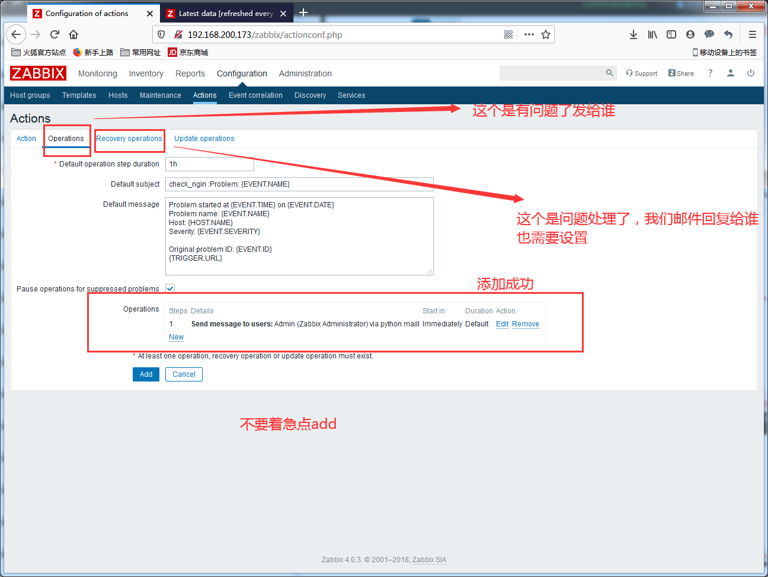The width and height of the screenshot is (768, 577).
Task: Open the Zabbix help question mark
Action: click(x=710, y=73)
